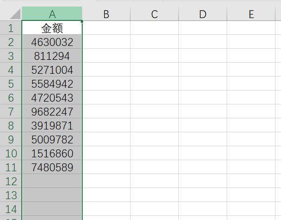Click cell containing 3919871
Screen dimensions: 281x220
coord(52,125)
